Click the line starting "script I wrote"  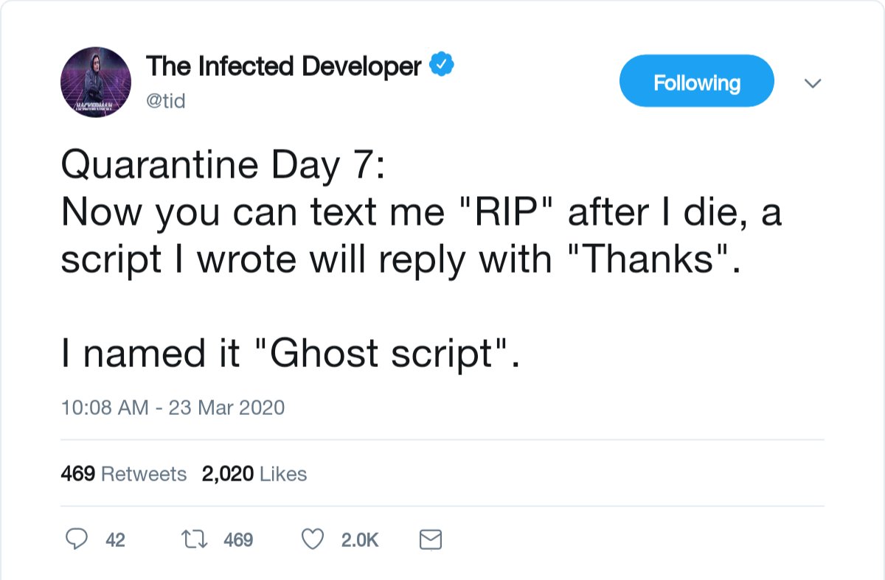(x=399, y=259)
